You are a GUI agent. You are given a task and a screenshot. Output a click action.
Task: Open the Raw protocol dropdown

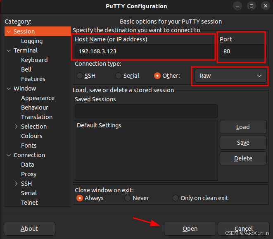pos(230,76)
